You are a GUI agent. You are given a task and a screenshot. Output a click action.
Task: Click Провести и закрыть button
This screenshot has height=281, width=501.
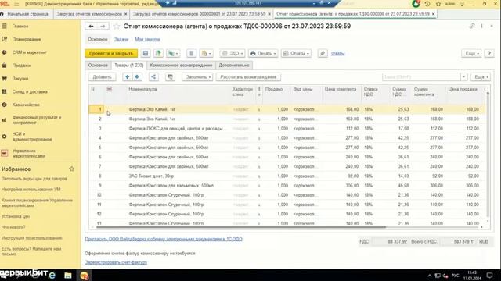tap(111, 53)
